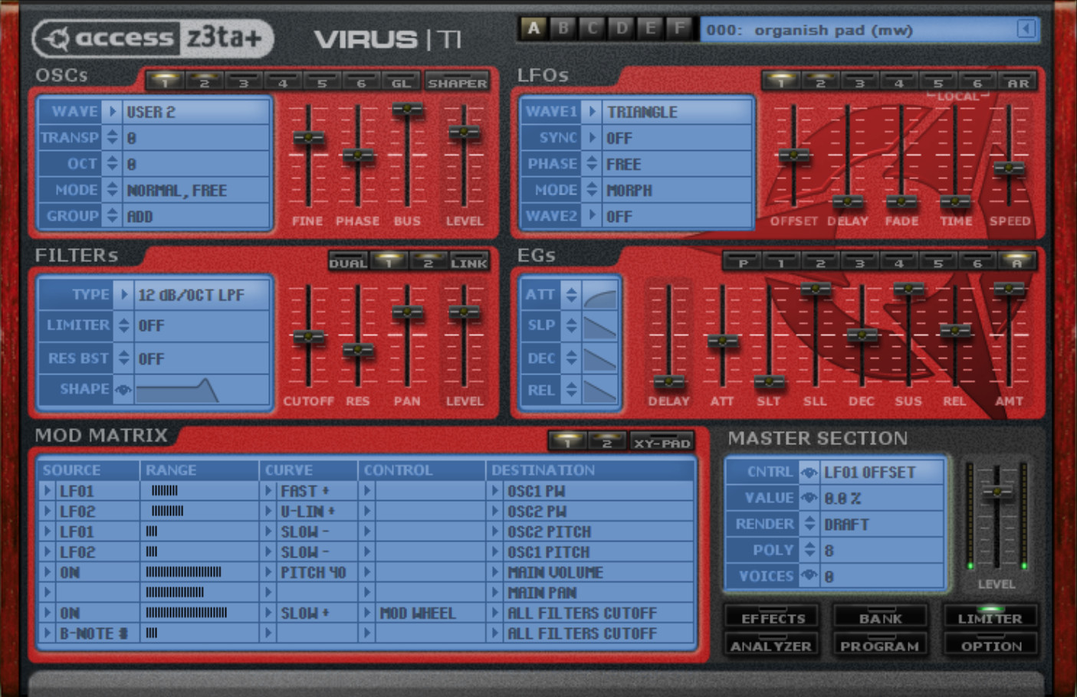
Task: Change LFO PHASE stepper
Action: (x=591, y=164)
